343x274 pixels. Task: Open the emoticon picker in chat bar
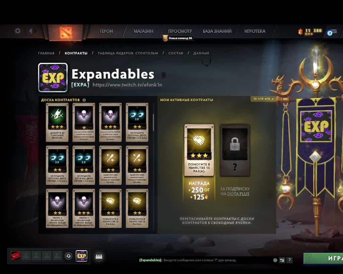(275, 260)
